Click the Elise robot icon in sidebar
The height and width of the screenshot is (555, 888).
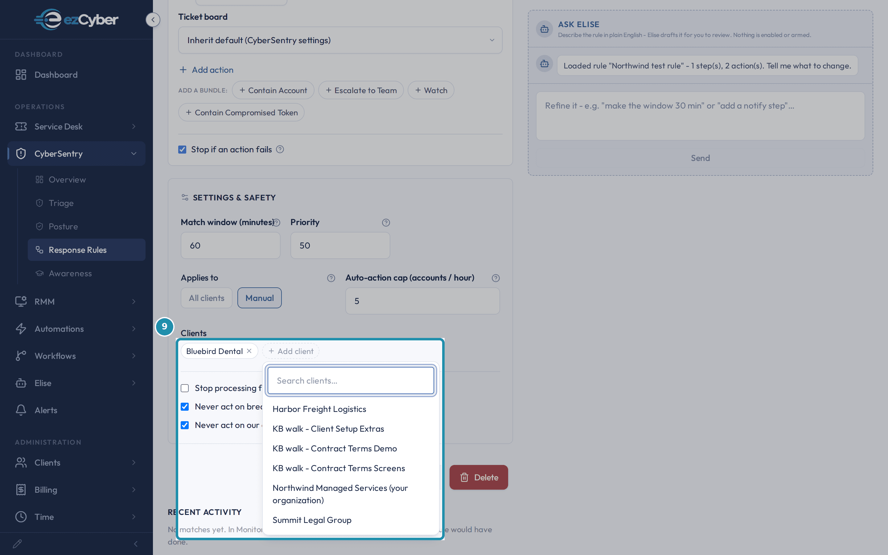point(21,383)
